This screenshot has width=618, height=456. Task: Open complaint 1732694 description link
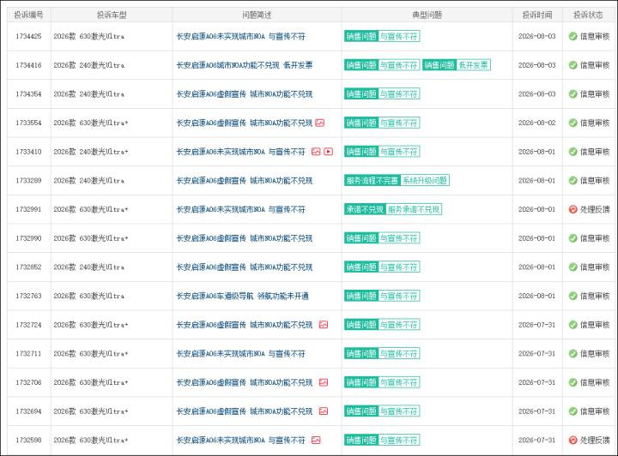[245, 411]
